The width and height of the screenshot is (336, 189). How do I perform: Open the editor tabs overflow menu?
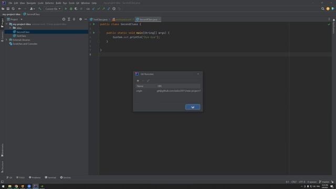click(329, 19)
